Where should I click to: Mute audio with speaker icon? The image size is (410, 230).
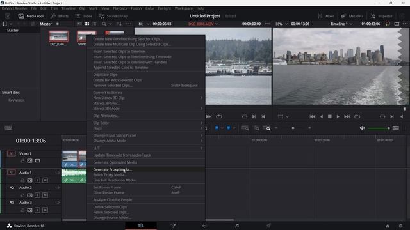click(362, 128)
